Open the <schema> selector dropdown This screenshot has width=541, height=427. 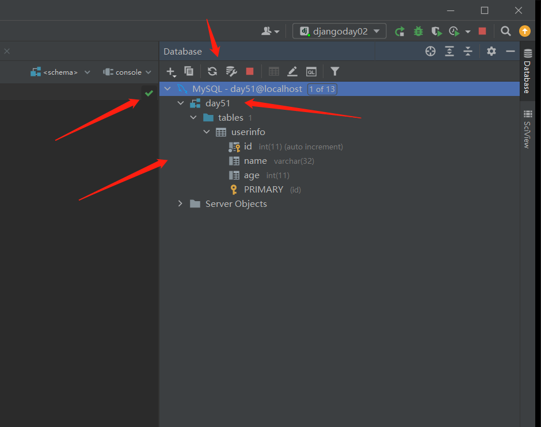(x=60, y=72)
